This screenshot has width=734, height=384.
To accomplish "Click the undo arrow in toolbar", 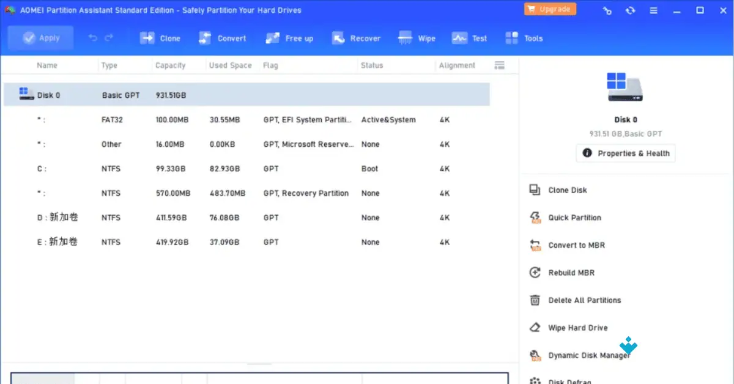I will pos(91,37).
